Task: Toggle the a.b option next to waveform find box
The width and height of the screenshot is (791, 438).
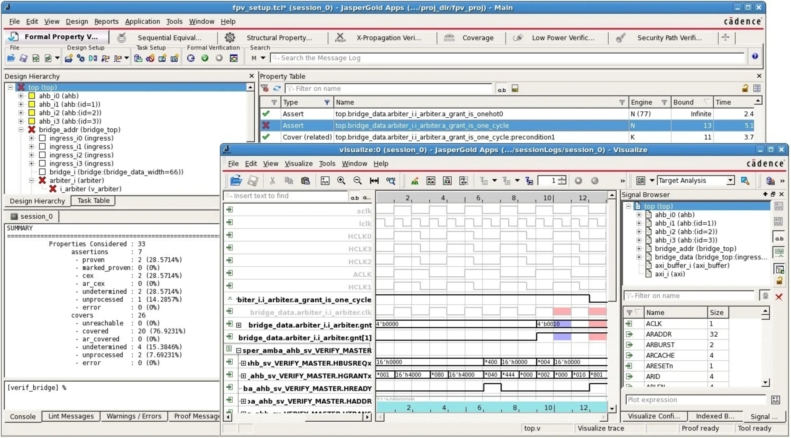Action: click(x=355, y=197)
